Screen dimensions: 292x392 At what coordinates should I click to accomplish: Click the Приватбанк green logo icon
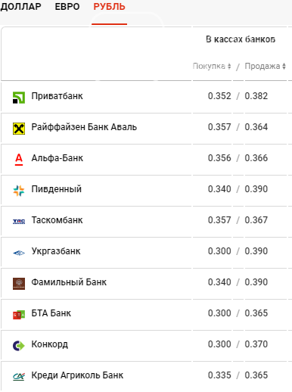[x=19, y=98]
